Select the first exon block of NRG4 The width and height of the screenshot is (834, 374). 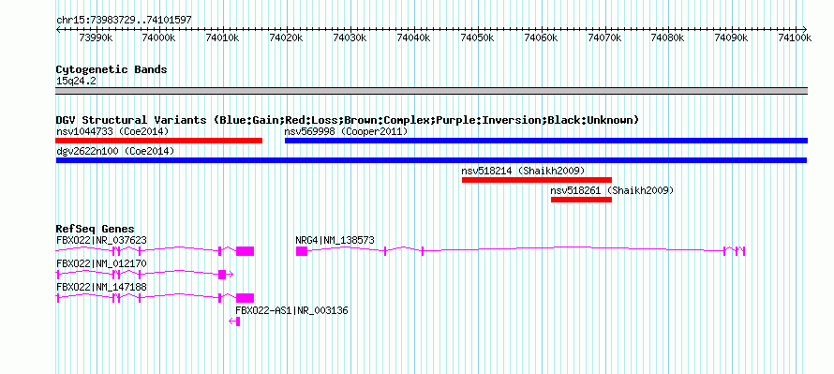[302, 251]
